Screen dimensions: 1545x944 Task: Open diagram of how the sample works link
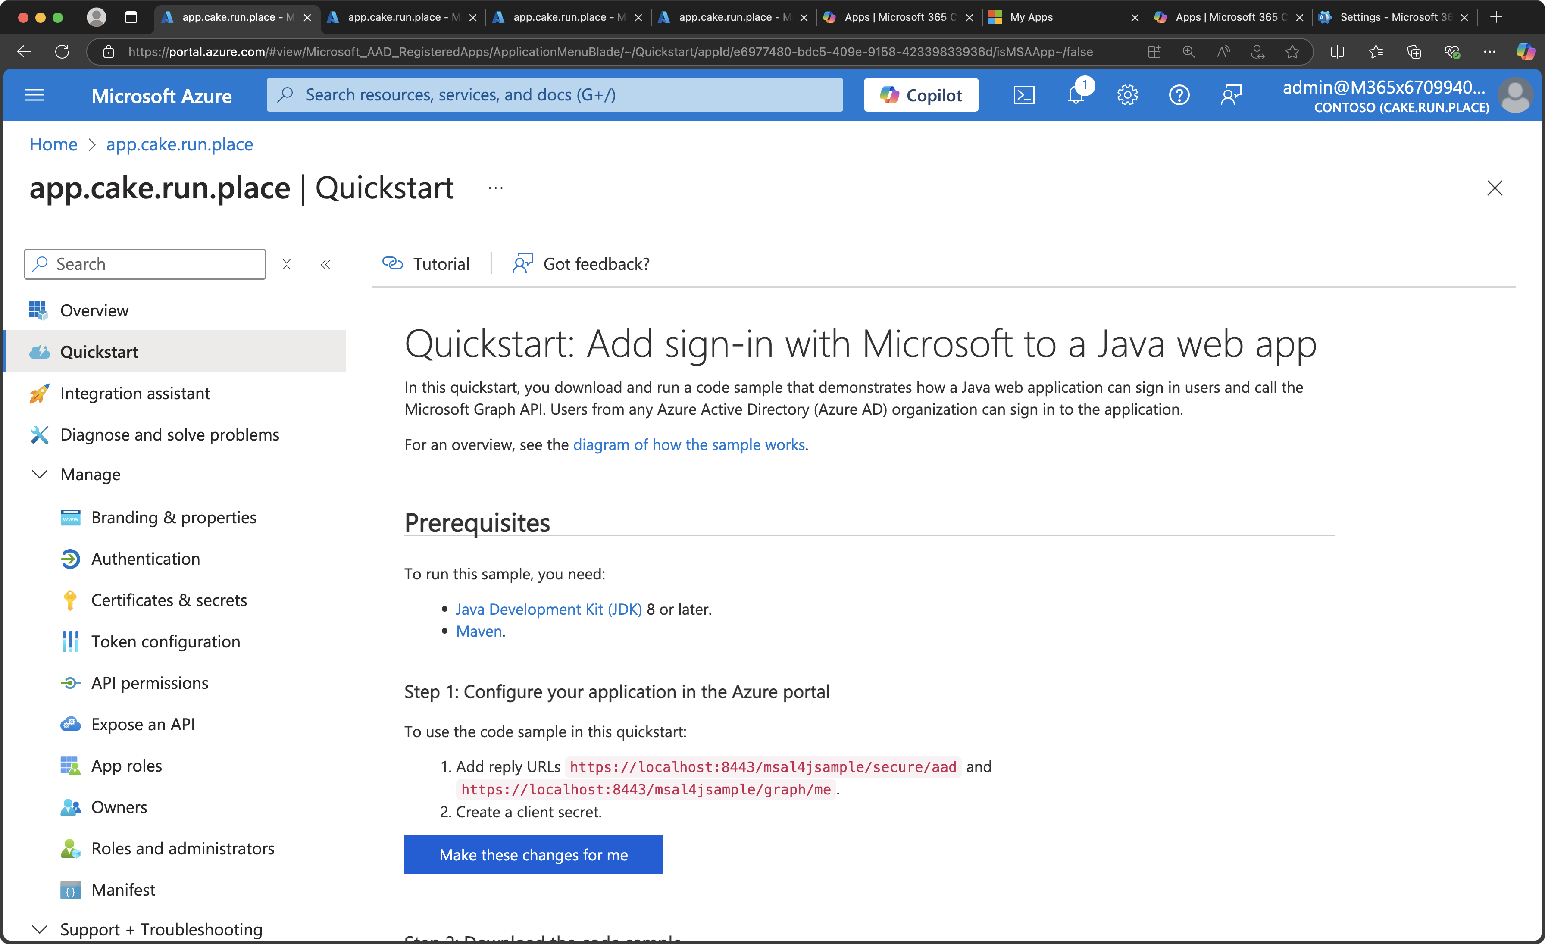point(688,444)
